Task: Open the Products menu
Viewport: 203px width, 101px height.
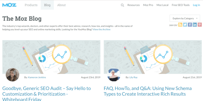Action: coord(31,5)
